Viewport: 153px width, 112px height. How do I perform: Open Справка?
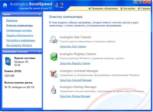click(146, 8)
